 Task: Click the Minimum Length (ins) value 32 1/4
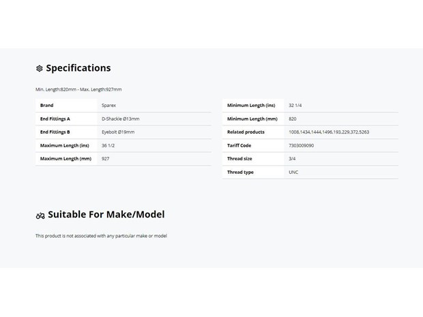pyautogui.click(x=295, y=106)
